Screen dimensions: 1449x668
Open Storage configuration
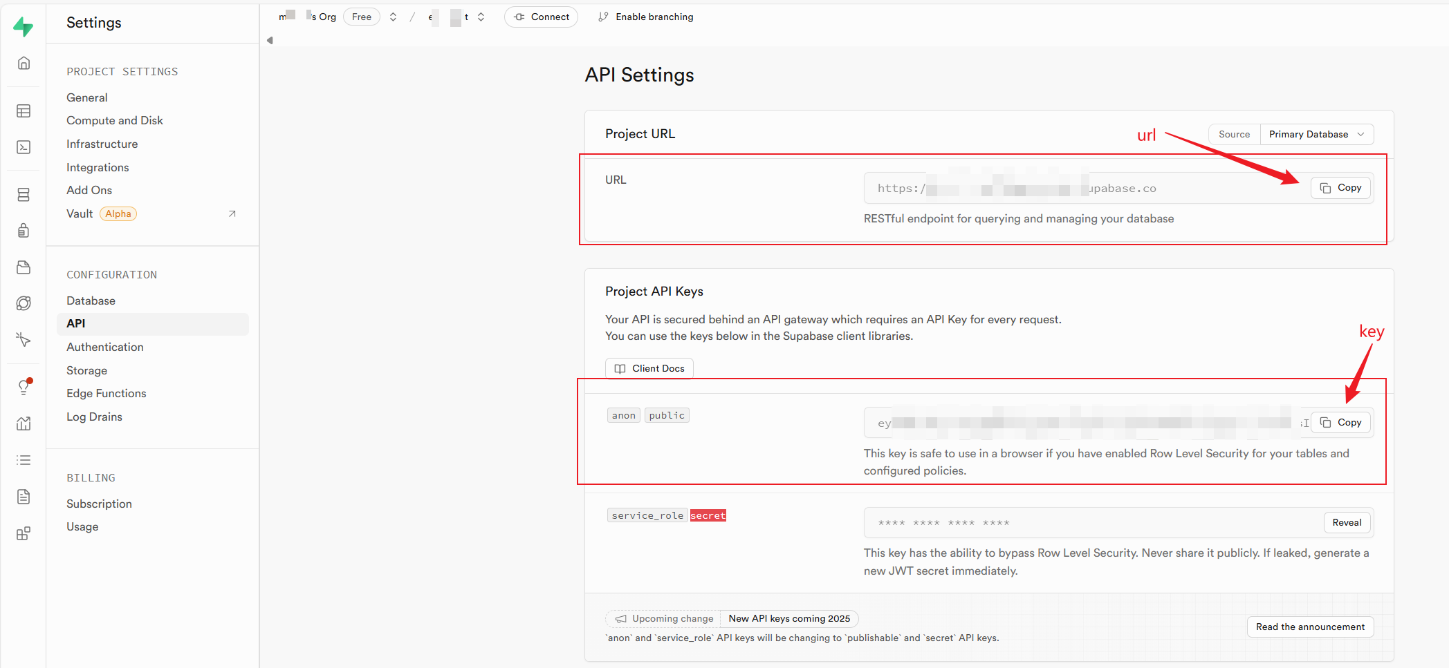pos(86,370)
